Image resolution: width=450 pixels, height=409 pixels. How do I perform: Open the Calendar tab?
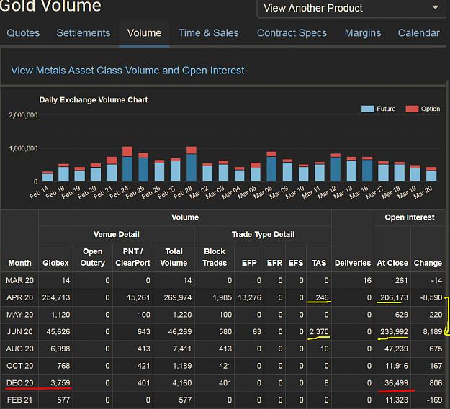tap(419, 32)
